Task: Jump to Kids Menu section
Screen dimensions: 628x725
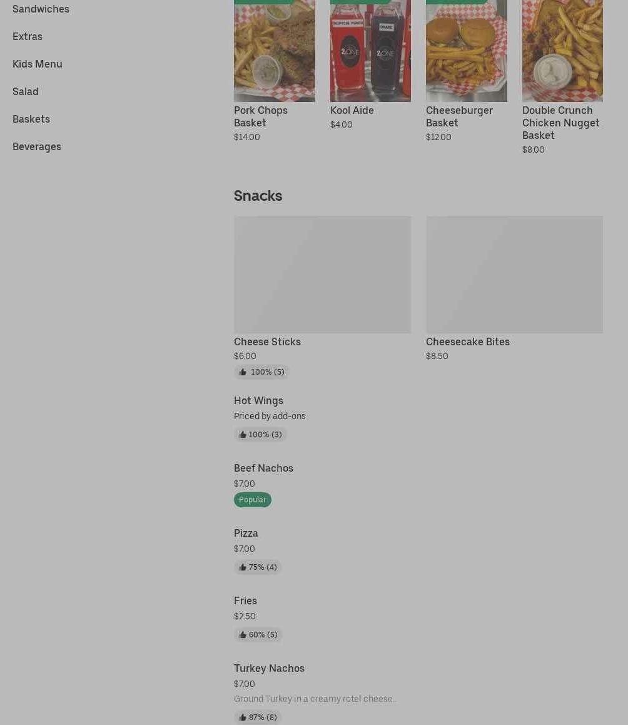Action: pos(38,64)
